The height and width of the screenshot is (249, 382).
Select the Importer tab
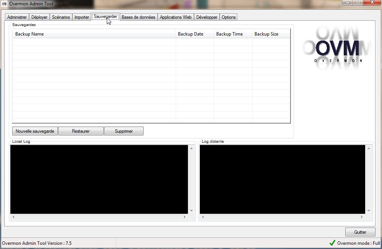click(x=82, y=17)
